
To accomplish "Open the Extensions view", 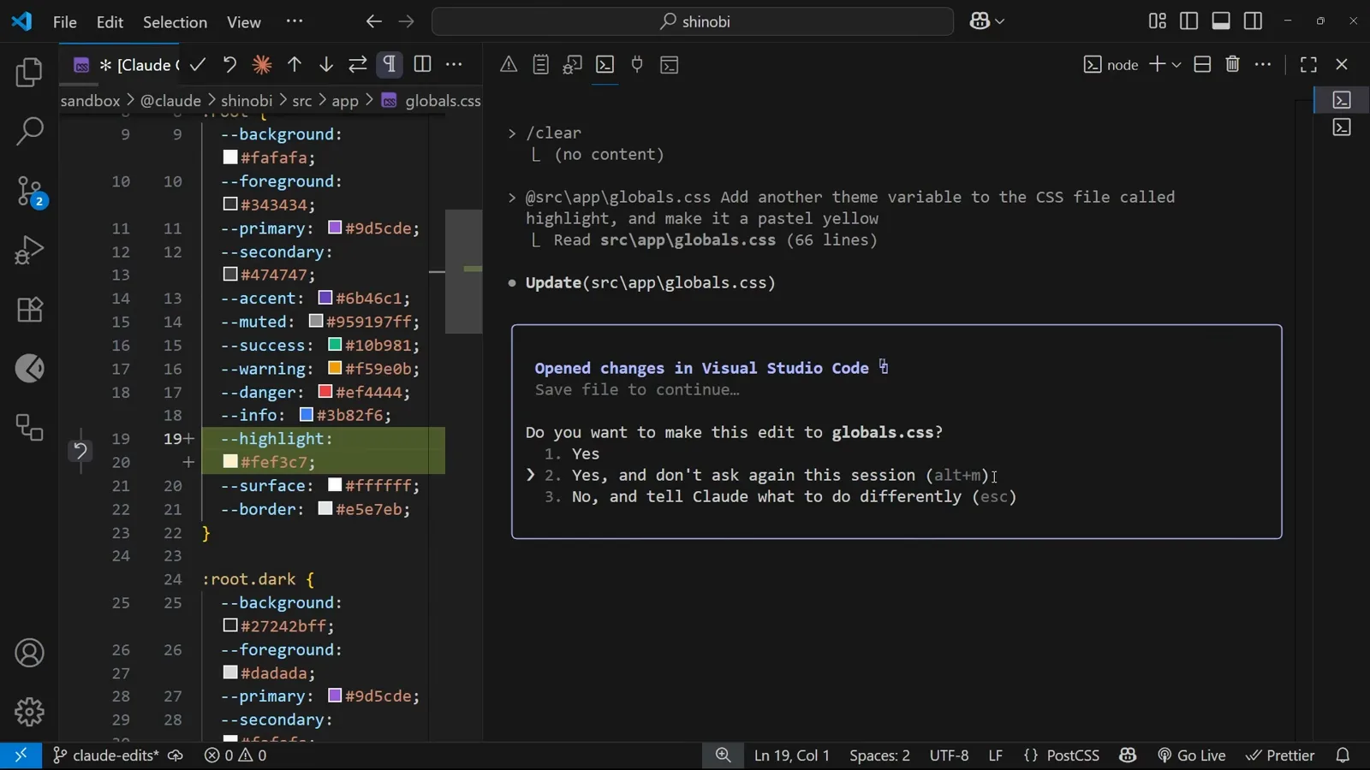I will tap(29, 309).
